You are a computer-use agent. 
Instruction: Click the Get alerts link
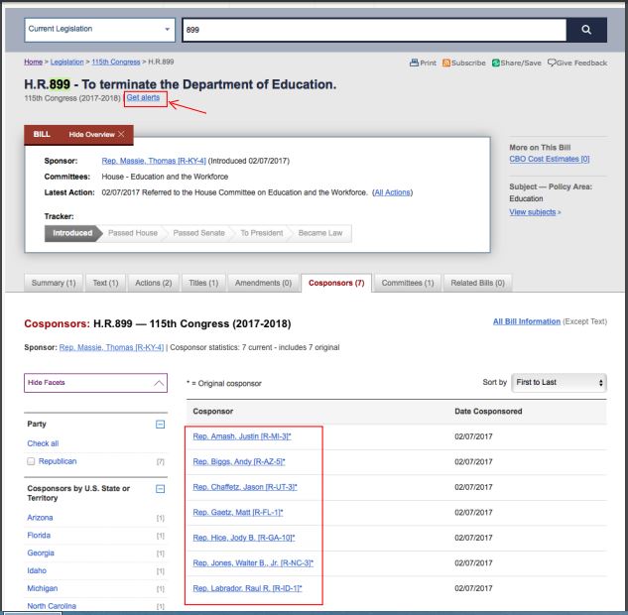[x=143, y=97]
